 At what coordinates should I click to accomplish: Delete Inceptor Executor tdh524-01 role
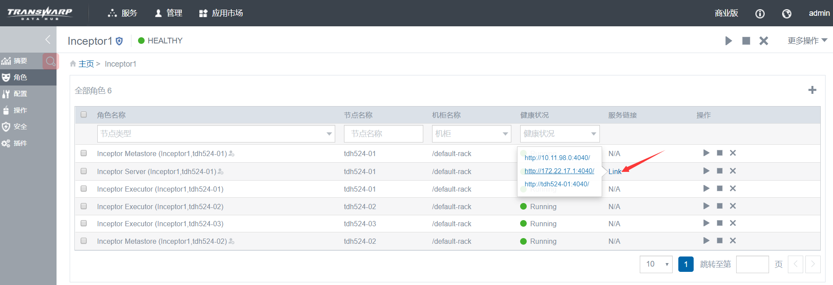[x=733, y=189]
